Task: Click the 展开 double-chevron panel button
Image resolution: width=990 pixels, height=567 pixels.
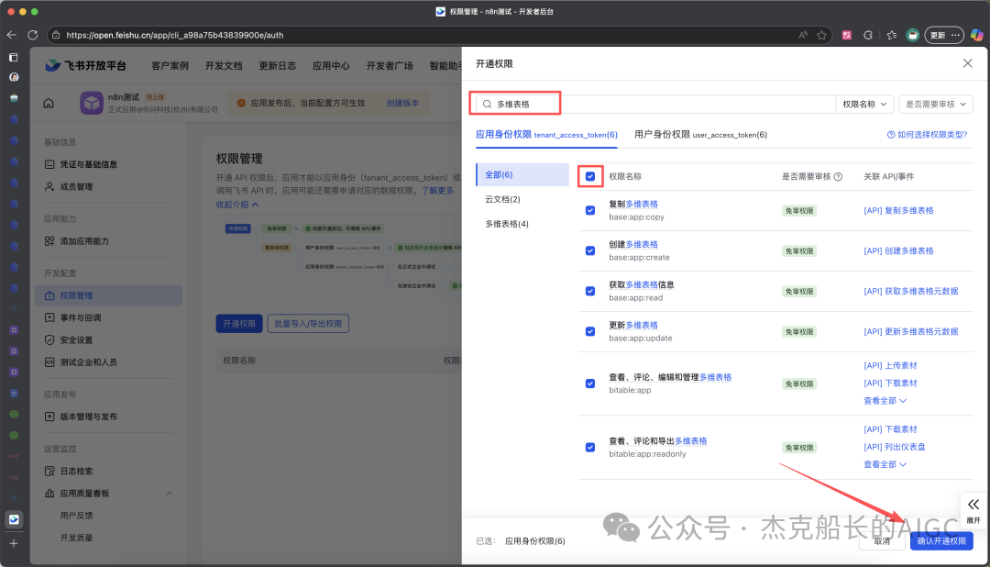Action: 973,510
